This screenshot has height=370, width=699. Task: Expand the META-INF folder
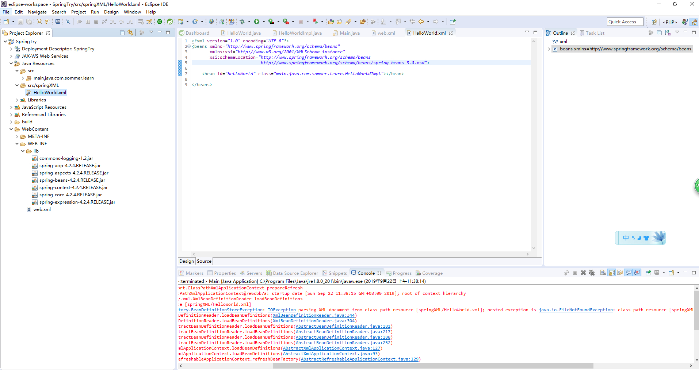point(17,136)
